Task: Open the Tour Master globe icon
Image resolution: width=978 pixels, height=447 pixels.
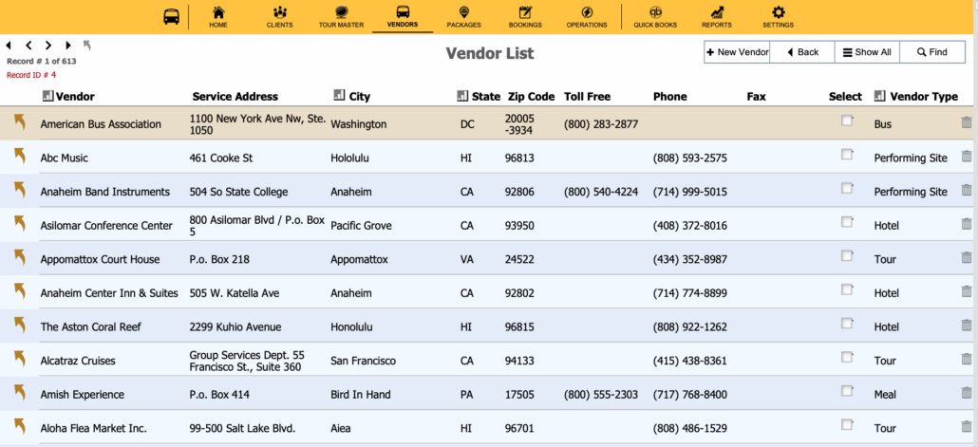Action: click(x=342, y=12)
